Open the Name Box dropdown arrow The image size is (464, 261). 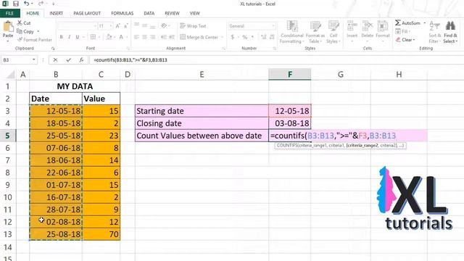34,59
